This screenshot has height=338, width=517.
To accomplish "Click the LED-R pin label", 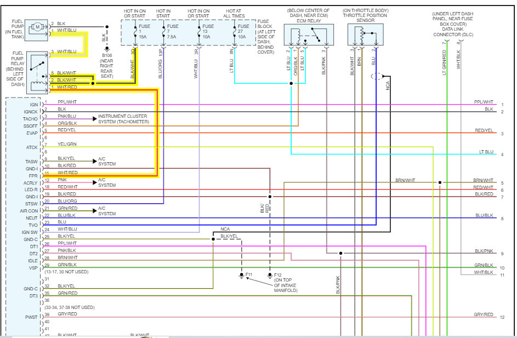I will click(31, 190).
